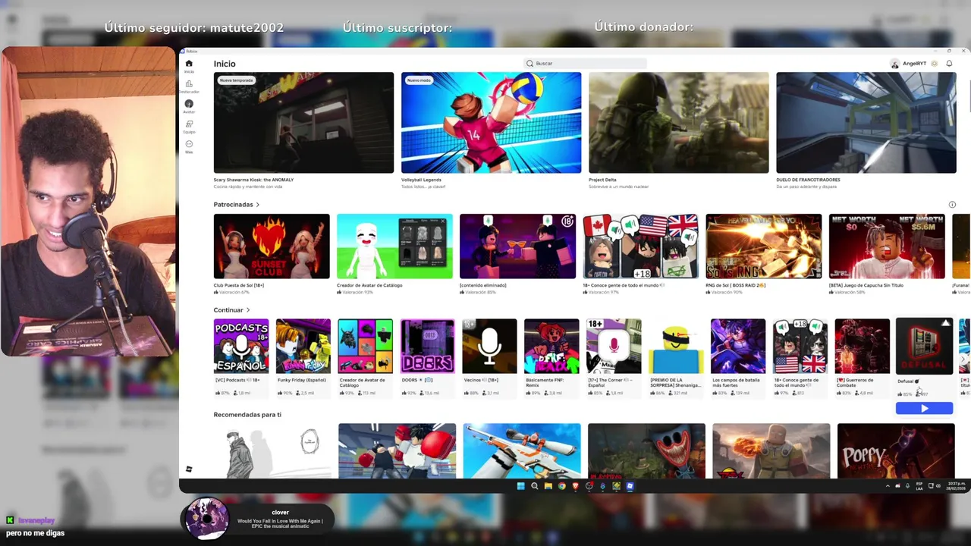
Task: Open Scary Shawarma Kiosk: the ANOMALY banner
Action: pyautogui.click(x=303, y=123)
